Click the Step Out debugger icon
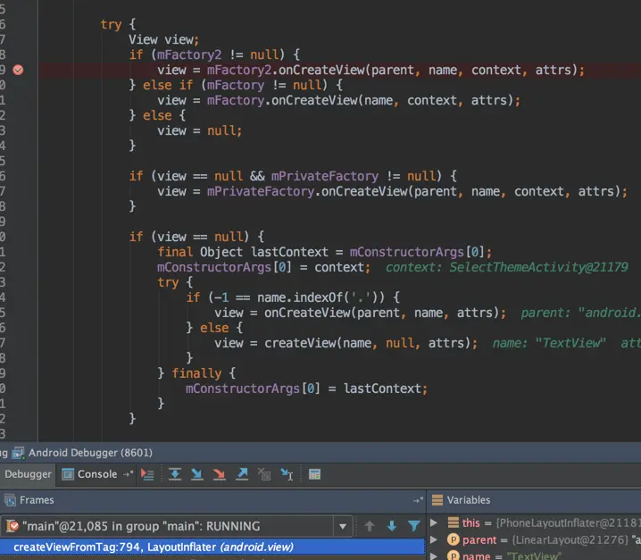641x560 pixels. [x=242, y=474]
